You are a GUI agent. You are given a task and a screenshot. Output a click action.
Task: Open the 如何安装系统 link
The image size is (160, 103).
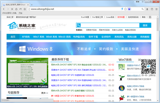(x=133, y=17)
